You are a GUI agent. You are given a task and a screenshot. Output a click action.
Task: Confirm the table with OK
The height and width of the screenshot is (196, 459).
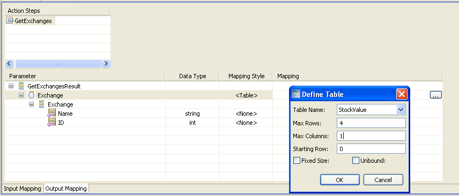pos(339,179)
